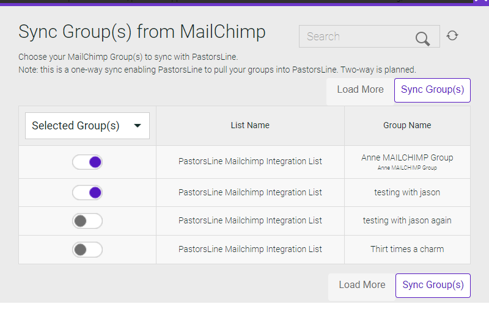489x318 pixels.
Task: Click the Group Name column header
Action: [407, 126]
